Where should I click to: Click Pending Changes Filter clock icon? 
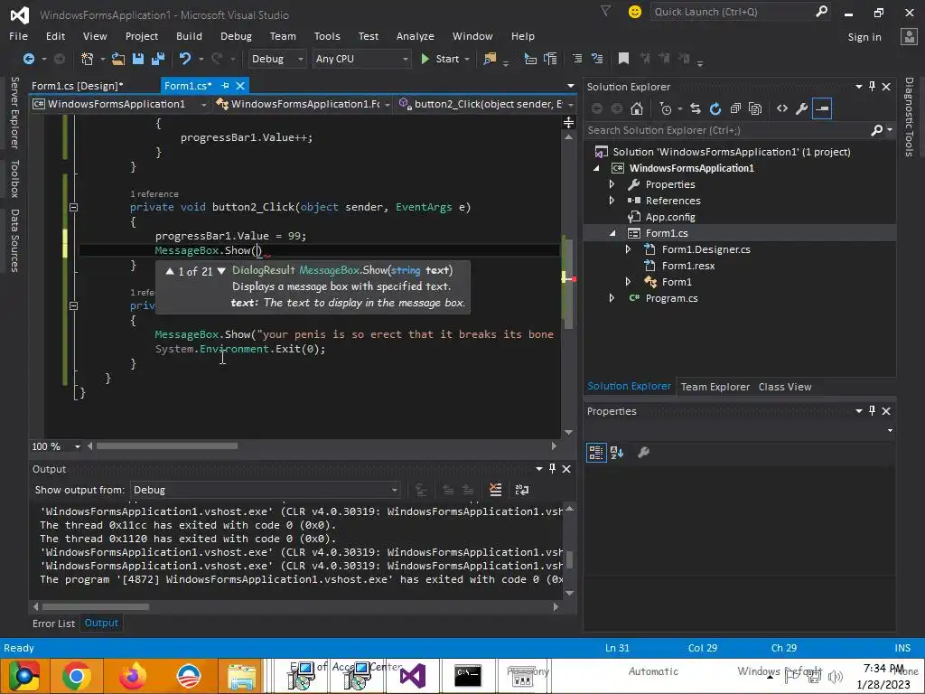[666, 108]
